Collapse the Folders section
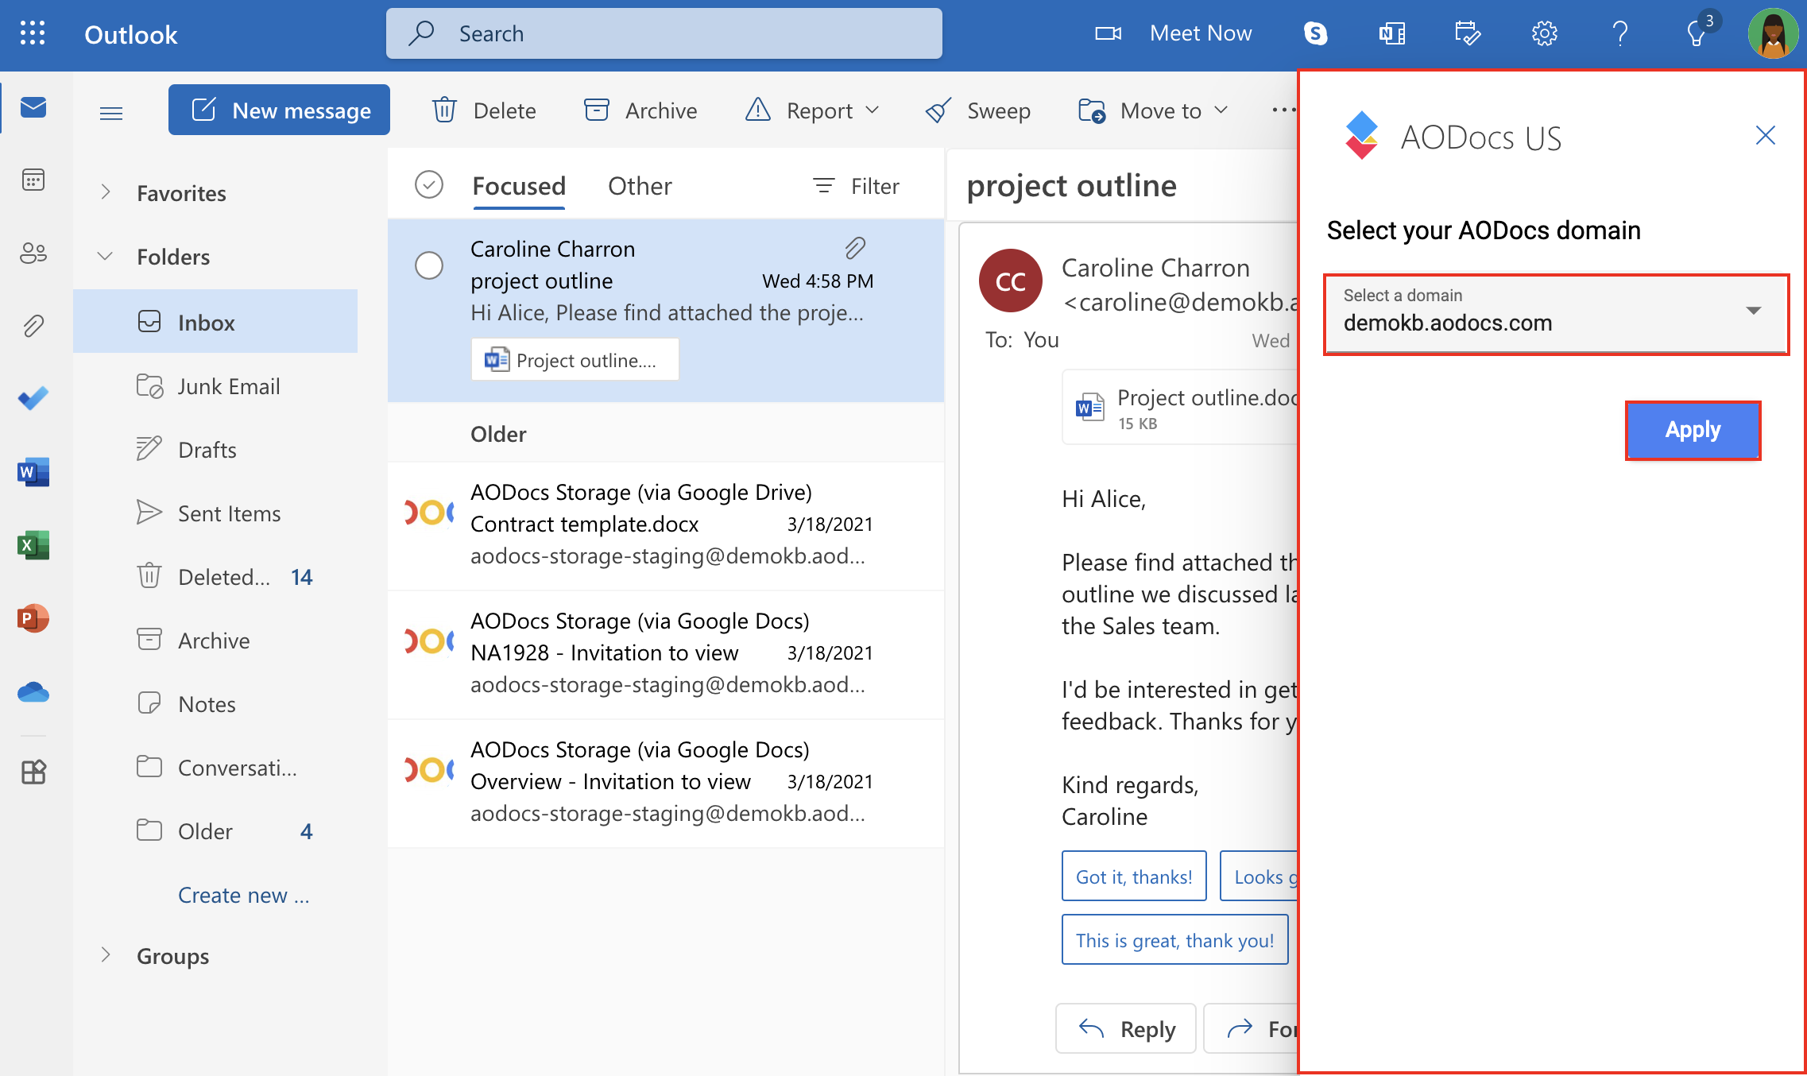This screenshot has height=1076, width=1807. (105, 256)
